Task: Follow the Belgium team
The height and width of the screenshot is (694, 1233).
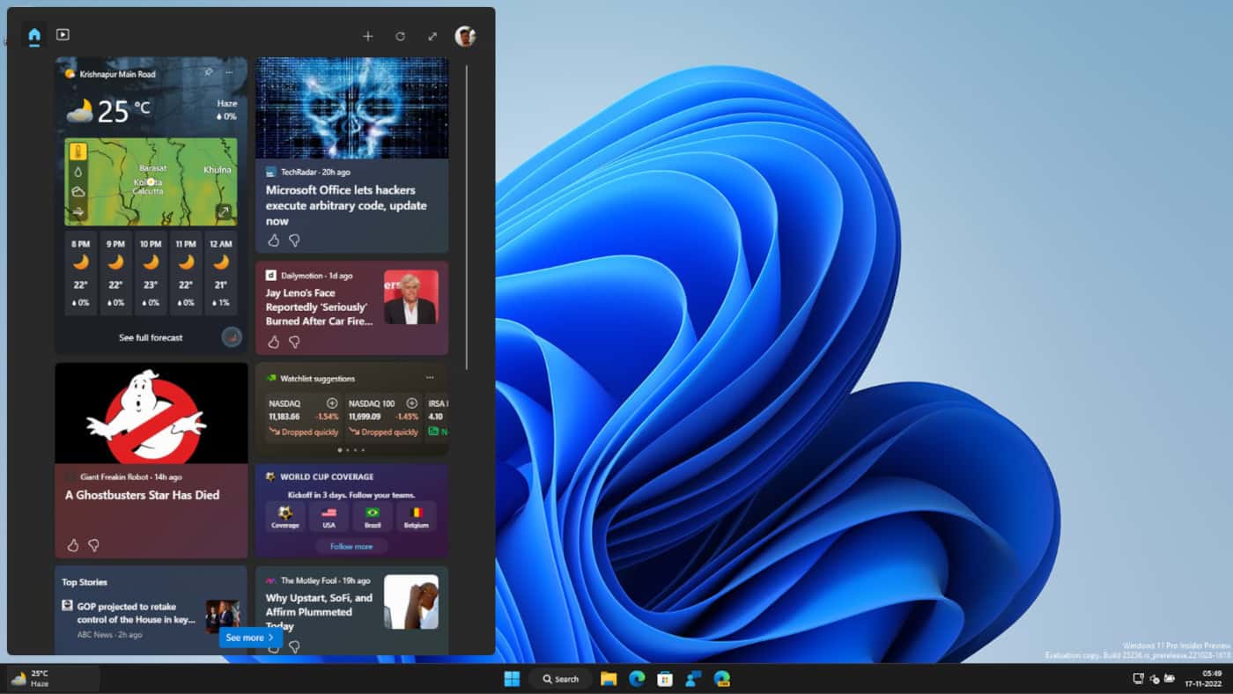Action: click(x=417, y=517)
